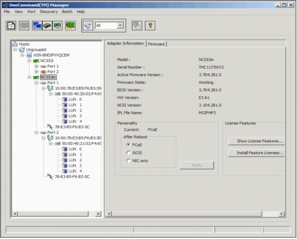The image size is (297, 239).
Task: Select NIC-only personality radio button
Action: tap(129, 161)
